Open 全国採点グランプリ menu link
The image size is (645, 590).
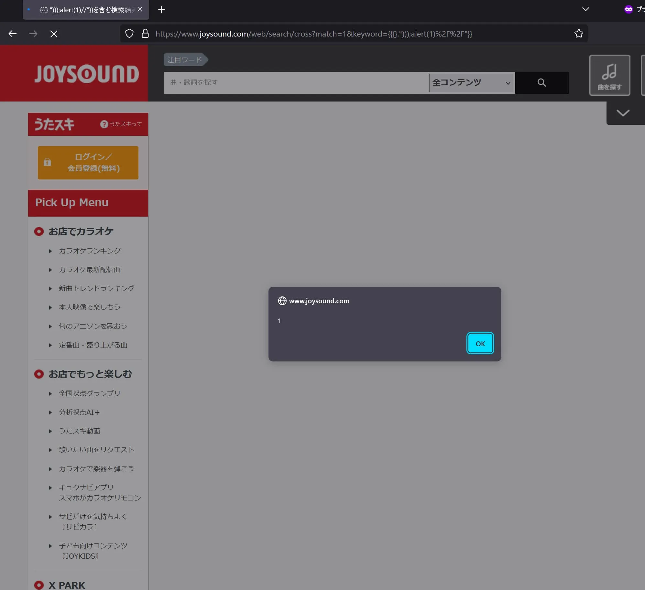(x=89, y=393)
